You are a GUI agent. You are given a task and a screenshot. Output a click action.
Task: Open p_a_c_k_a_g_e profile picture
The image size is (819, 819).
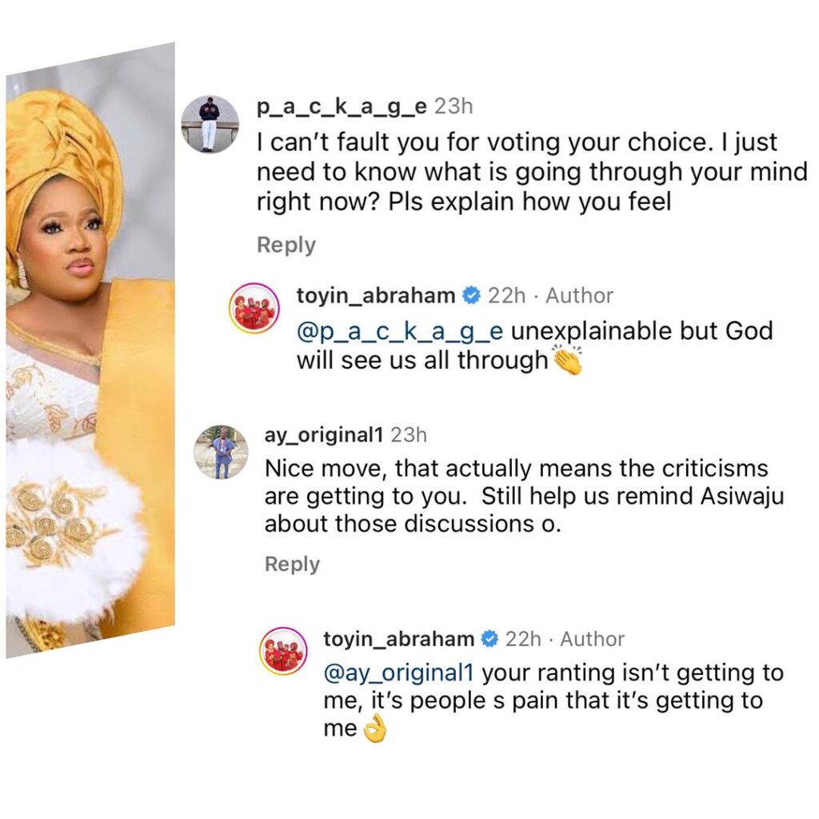209,123
